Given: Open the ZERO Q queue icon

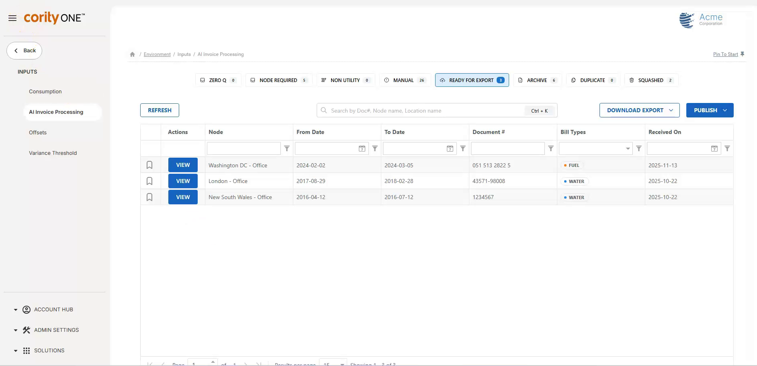Looking at the screenshot, I should (x=203, y=80).
